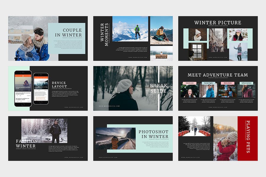Open the Couple in Winter slide
Viewport: 266px width, 177px height.
point(48,38)
